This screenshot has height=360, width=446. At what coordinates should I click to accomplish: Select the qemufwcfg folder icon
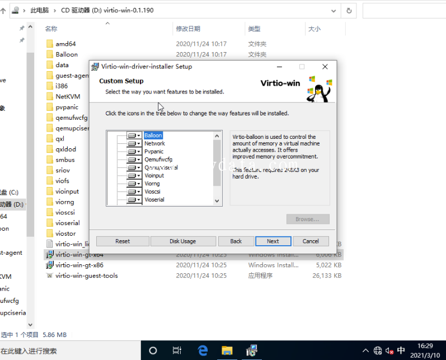tap(50, 118)
